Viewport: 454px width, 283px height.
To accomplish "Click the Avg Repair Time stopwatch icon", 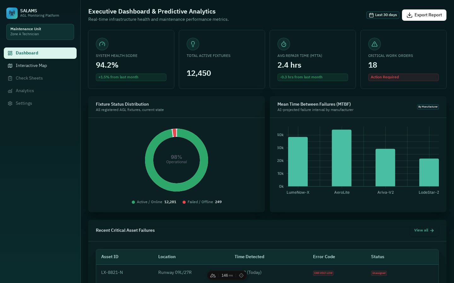I will (x=284, y=44).
